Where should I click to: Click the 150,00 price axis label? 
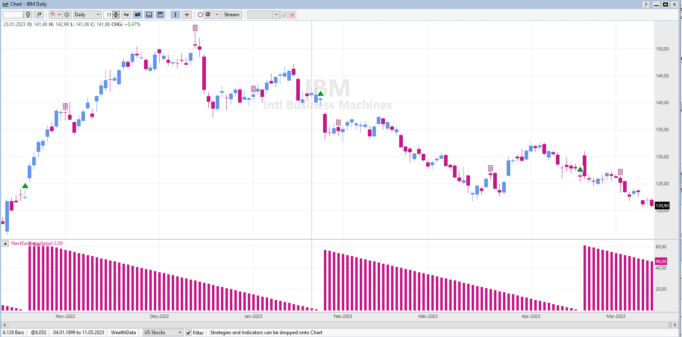point(662,49)
